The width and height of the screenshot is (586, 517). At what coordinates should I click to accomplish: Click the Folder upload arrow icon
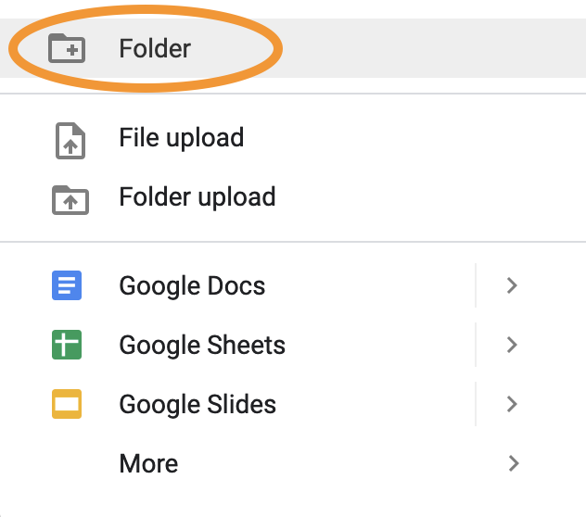70,200
